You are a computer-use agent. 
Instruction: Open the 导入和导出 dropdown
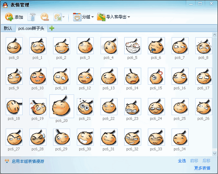pos(113,17)
